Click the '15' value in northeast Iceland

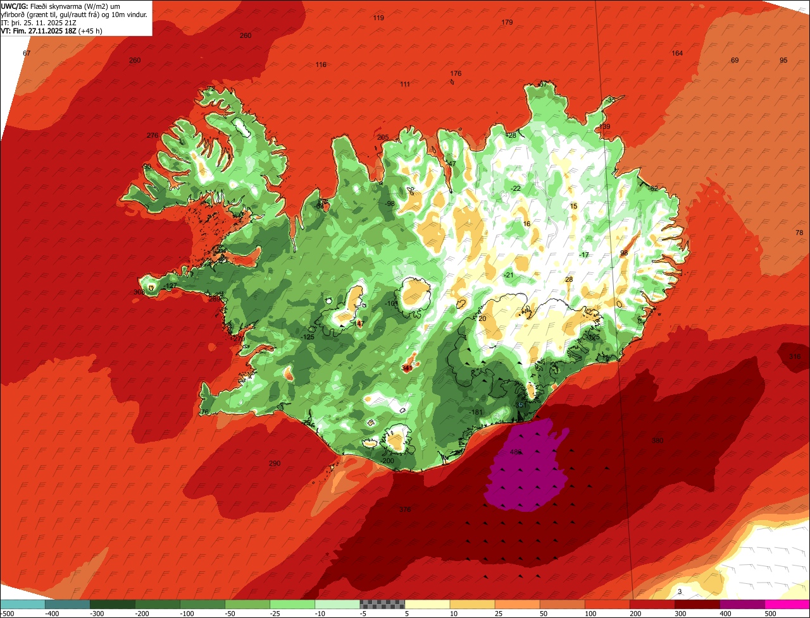[x=574, y=206]
